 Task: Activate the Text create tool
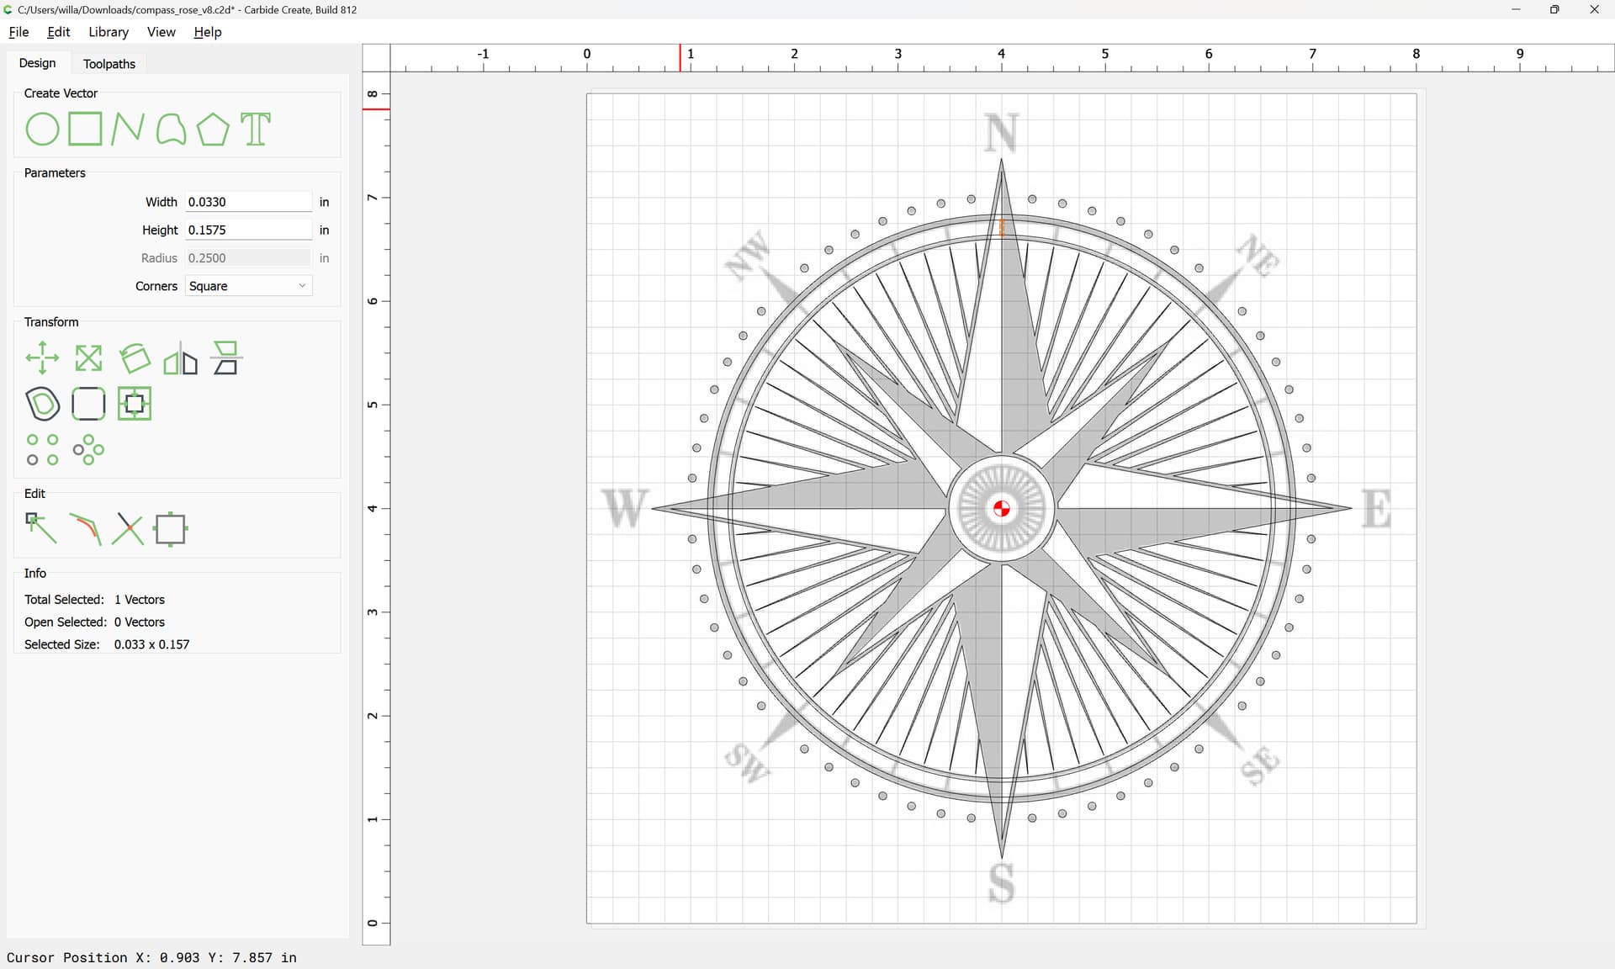click(256, 130)
